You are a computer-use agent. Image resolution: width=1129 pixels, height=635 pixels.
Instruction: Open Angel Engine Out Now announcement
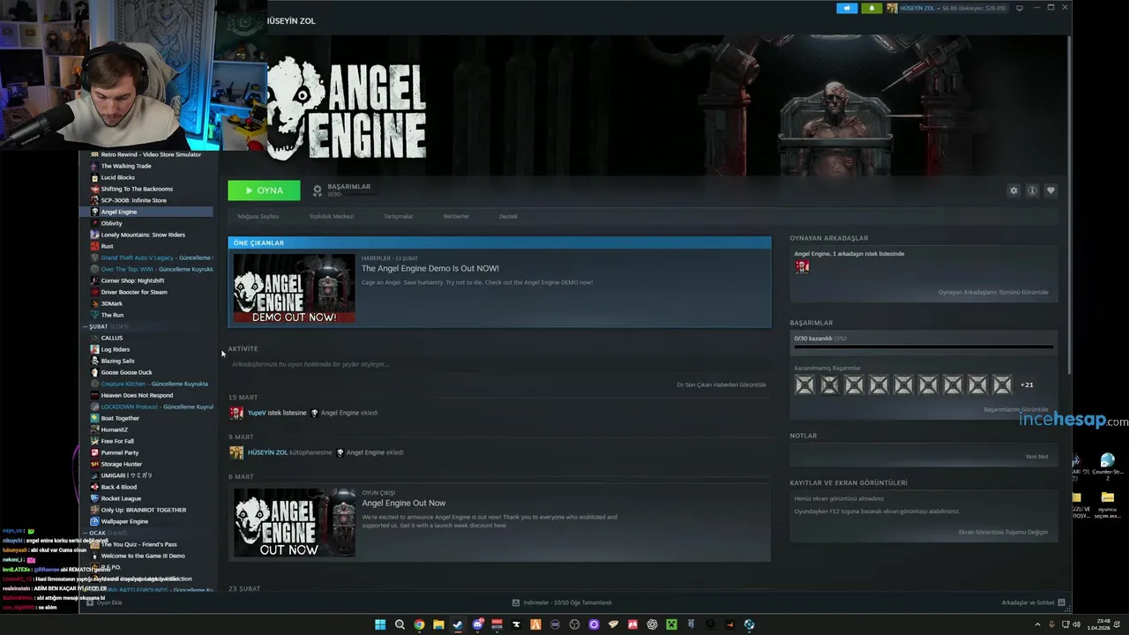coord(404,503)
